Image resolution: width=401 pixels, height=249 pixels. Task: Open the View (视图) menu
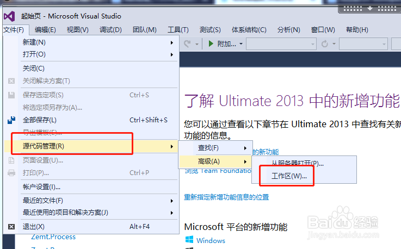(x=77, y=30)
